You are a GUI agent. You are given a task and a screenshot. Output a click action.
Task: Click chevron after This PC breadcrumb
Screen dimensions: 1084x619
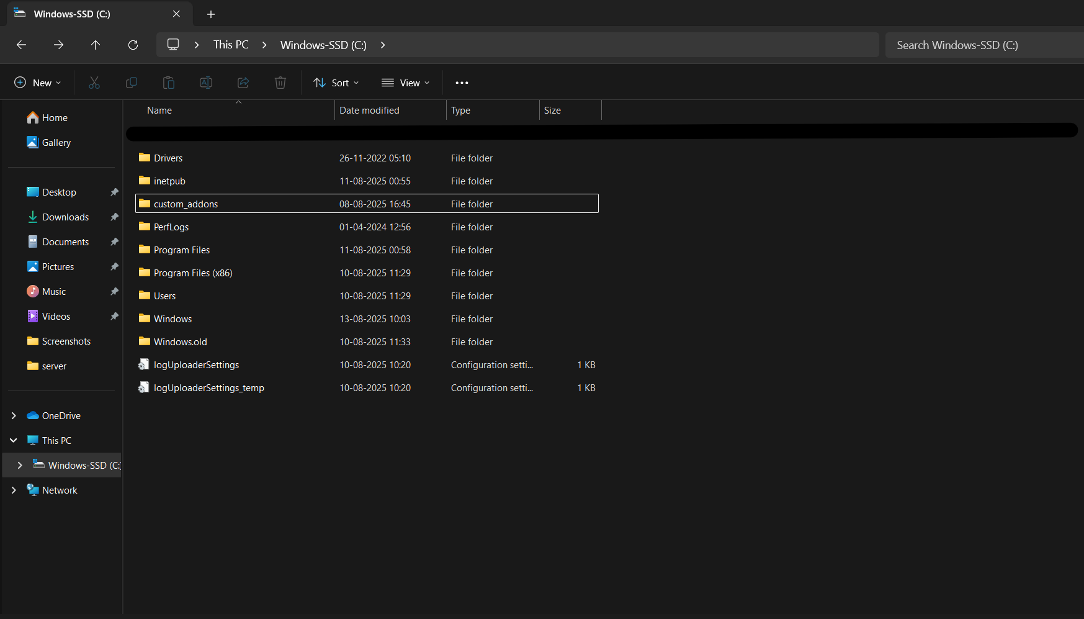click(264, 45)
